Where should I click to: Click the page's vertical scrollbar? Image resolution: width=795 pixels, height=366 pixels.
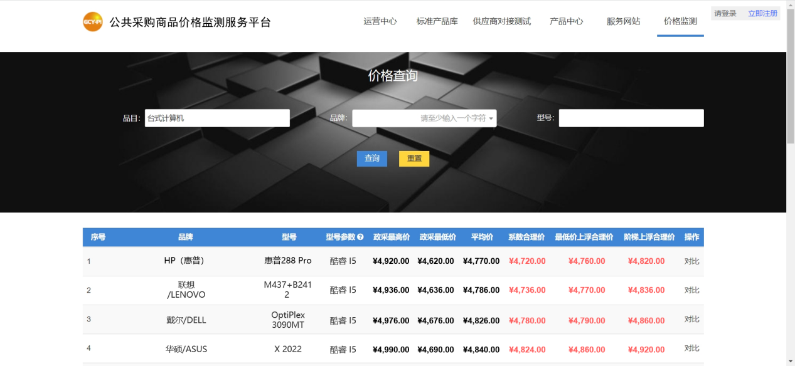tap(790, 188)
